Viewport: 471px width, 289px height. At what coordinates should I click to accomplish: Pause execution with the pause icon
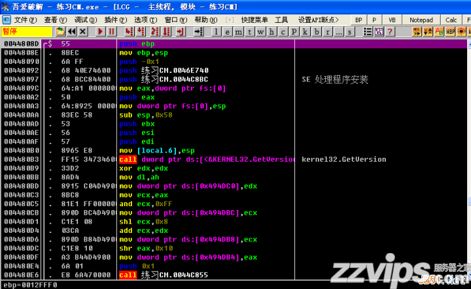point(111,31)
